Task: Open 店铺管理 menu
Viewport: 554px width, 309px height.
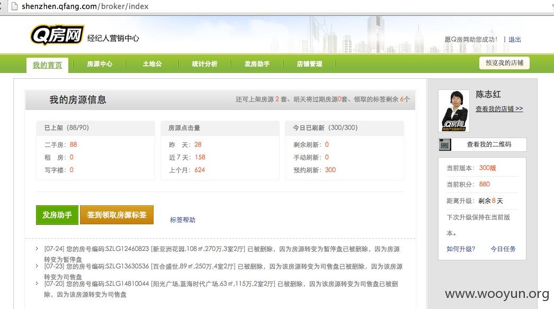Action: point(309,64)
